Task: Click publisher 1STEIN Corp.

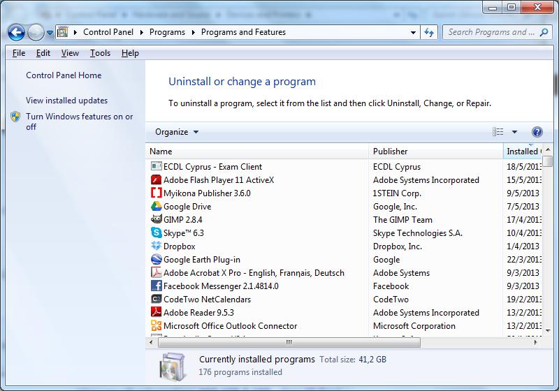Action: pos(397,193)
